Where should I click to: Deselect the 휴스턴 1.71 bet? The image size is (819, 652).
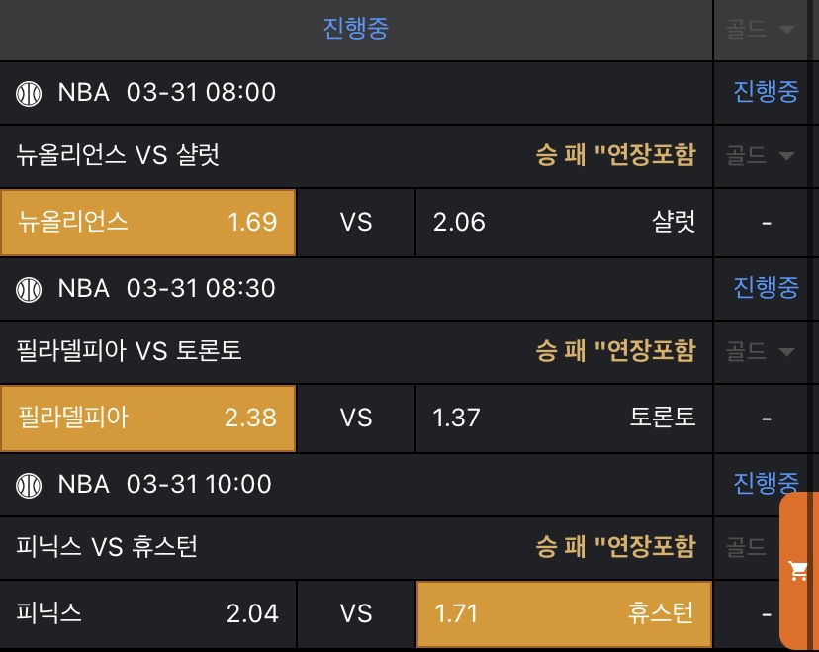(564, 613)
